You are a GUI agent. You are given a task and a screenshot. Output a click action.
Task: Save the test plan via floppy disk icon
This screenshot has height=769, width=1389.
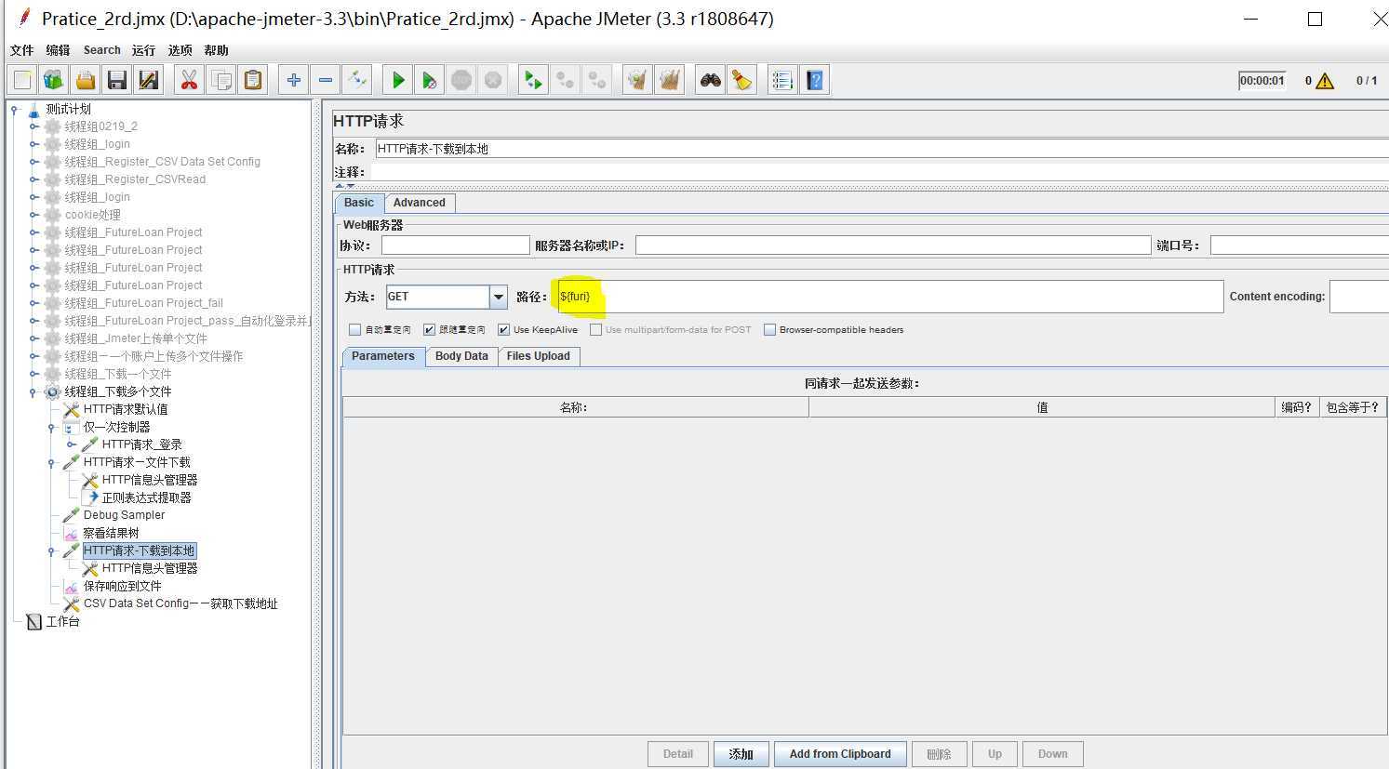click(x=117, y=80)
